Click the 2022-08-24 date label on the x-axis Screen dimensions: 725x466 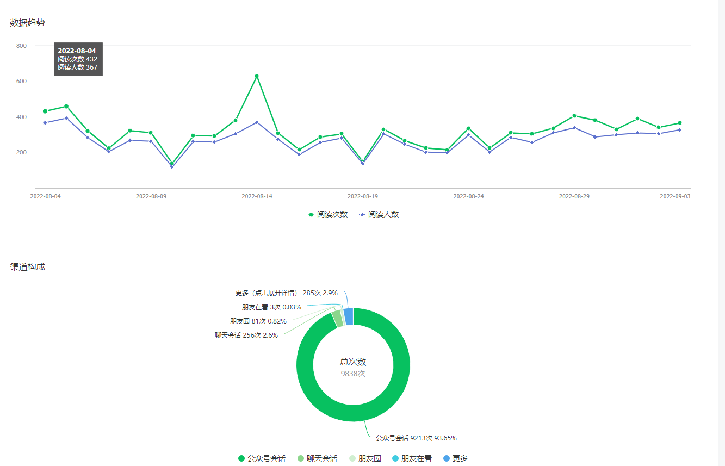pyautogui.click(x=468, y=196)
